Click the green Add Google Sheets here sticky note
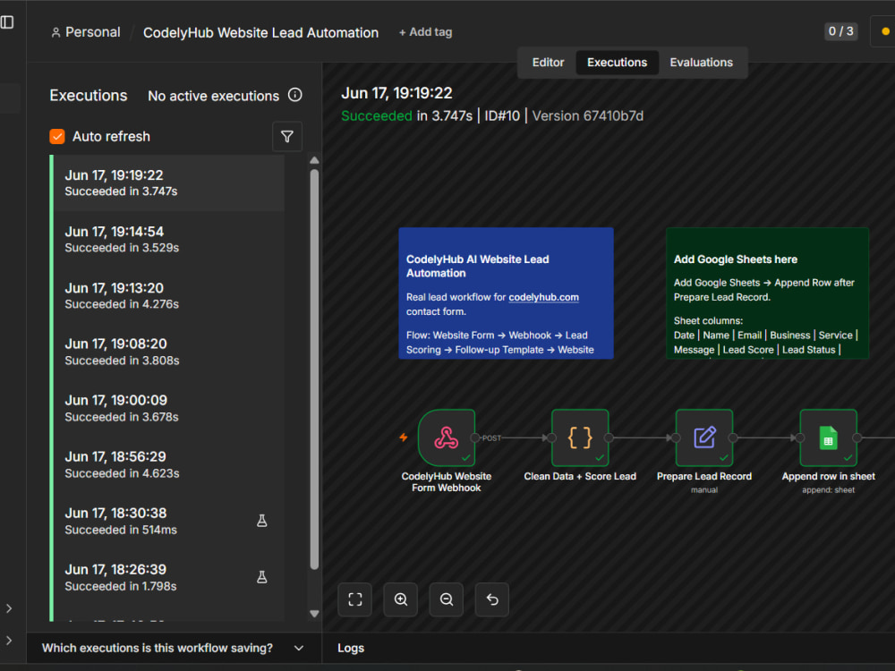Screen dimensions: 895x671 [767, 293]
